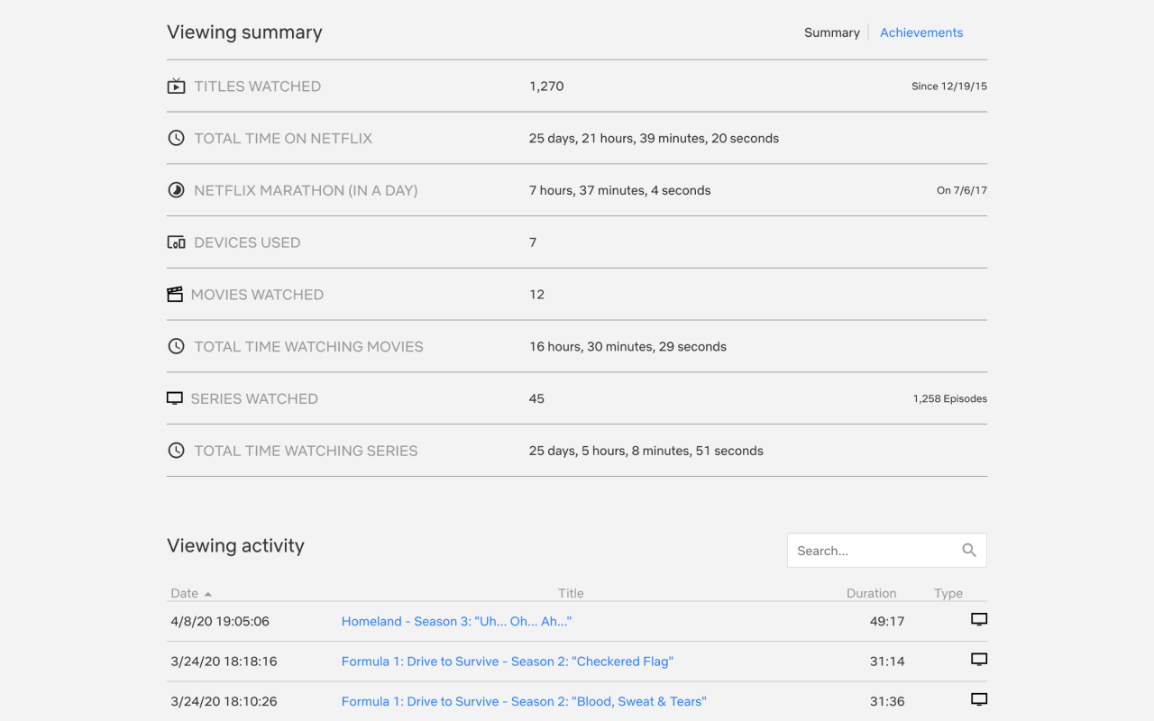Click the Devices Used icon
The image size is (1154, 721).
pos(176,242)
